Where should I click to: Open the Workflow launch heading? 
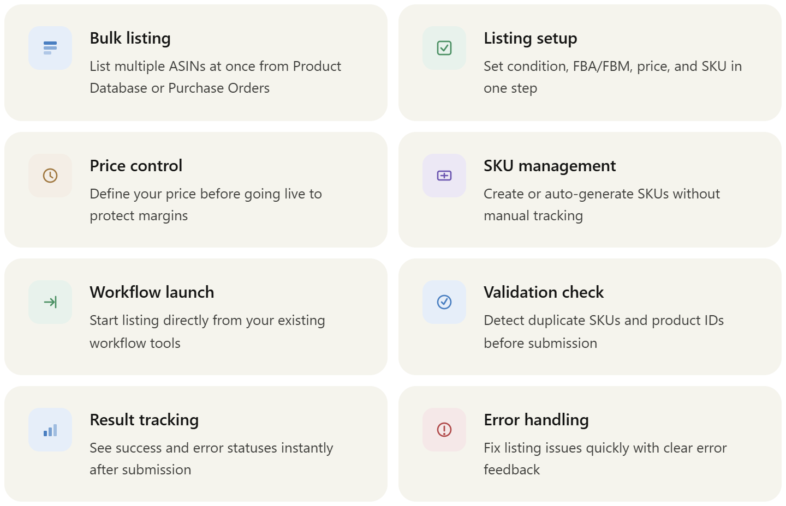pos(152,292)
